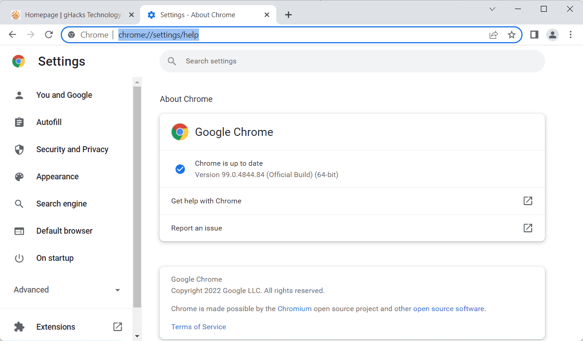Click the blue up-to-date checkmark icon
The height and width of the screenshot is (341, 583).
pyautogui.click(x=180, y=169)
